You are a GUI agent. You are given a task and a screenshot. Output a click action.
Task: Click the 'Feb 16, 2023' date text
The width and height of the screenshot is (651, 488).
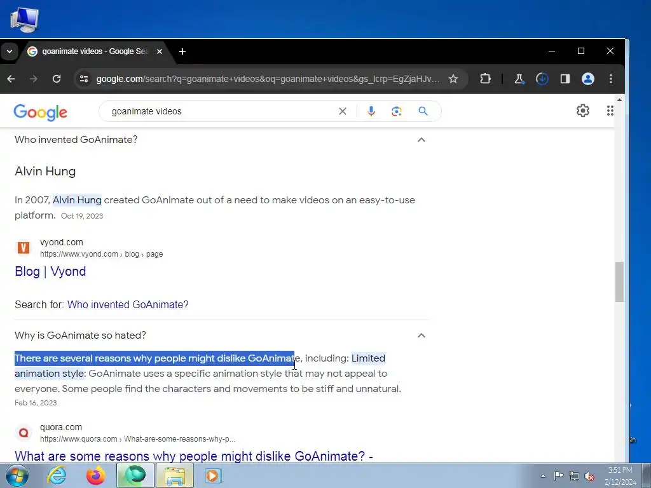coord(36,403)
